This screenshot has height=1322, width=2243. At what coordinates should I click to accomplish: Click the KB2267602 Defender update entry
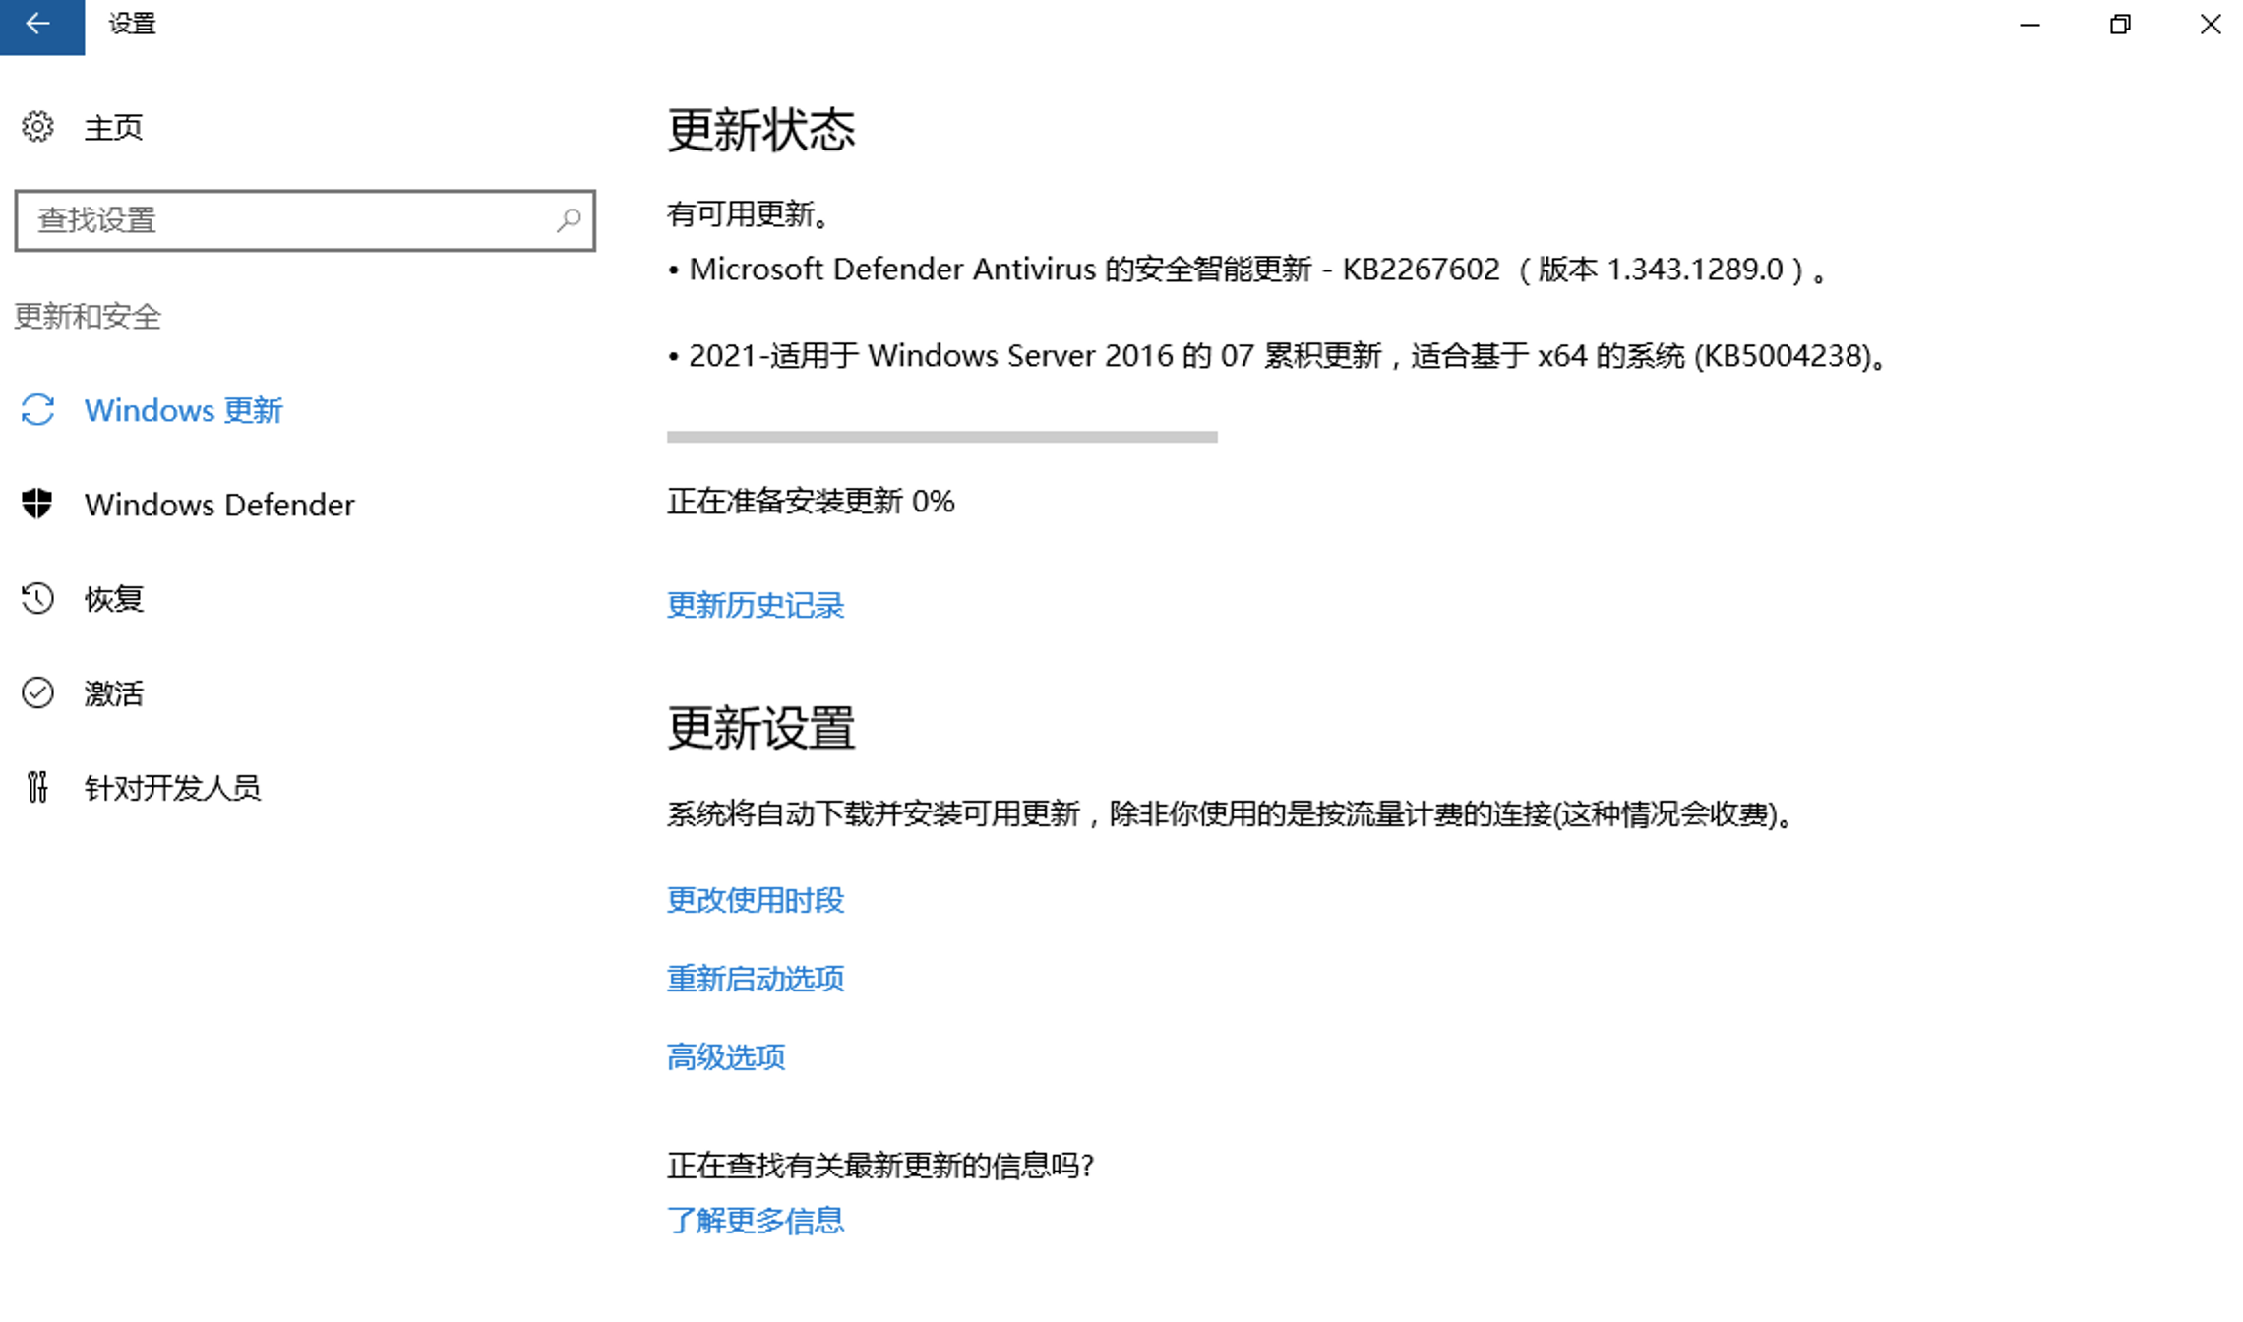[x=1247, y=270]
